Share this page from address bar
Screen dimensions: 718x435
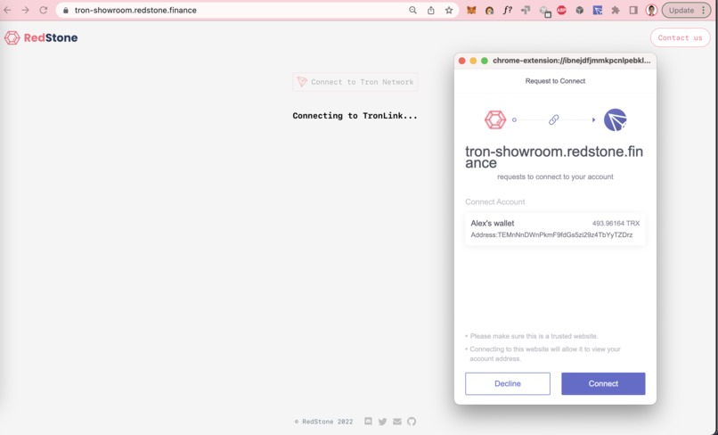(431, 10)
